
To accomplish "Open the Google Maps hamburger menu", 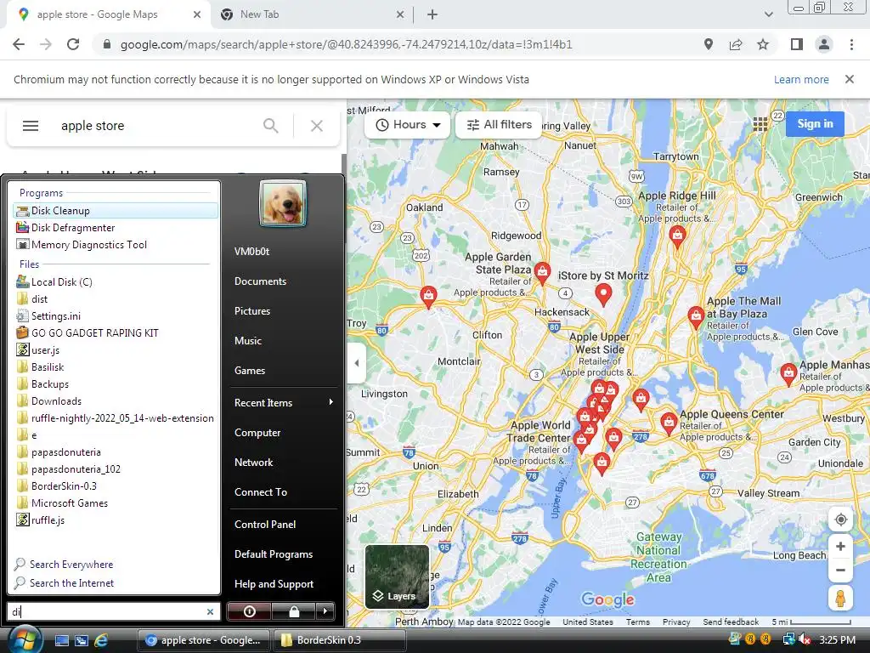I will point(31,126).
